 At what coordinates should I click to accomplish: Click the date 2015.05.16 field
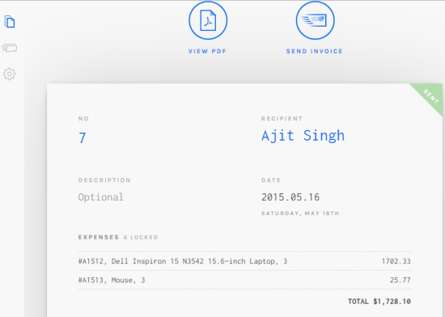click(x=290, y=197)
